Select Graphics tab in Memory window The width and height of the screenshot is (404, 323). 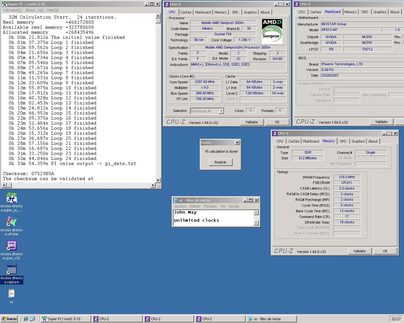[358, 141]
